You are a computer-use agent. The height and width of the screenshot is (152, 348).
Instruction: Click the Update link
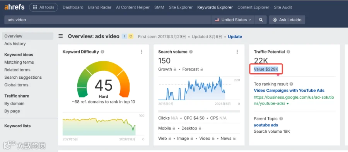click(x=235, y=37)
